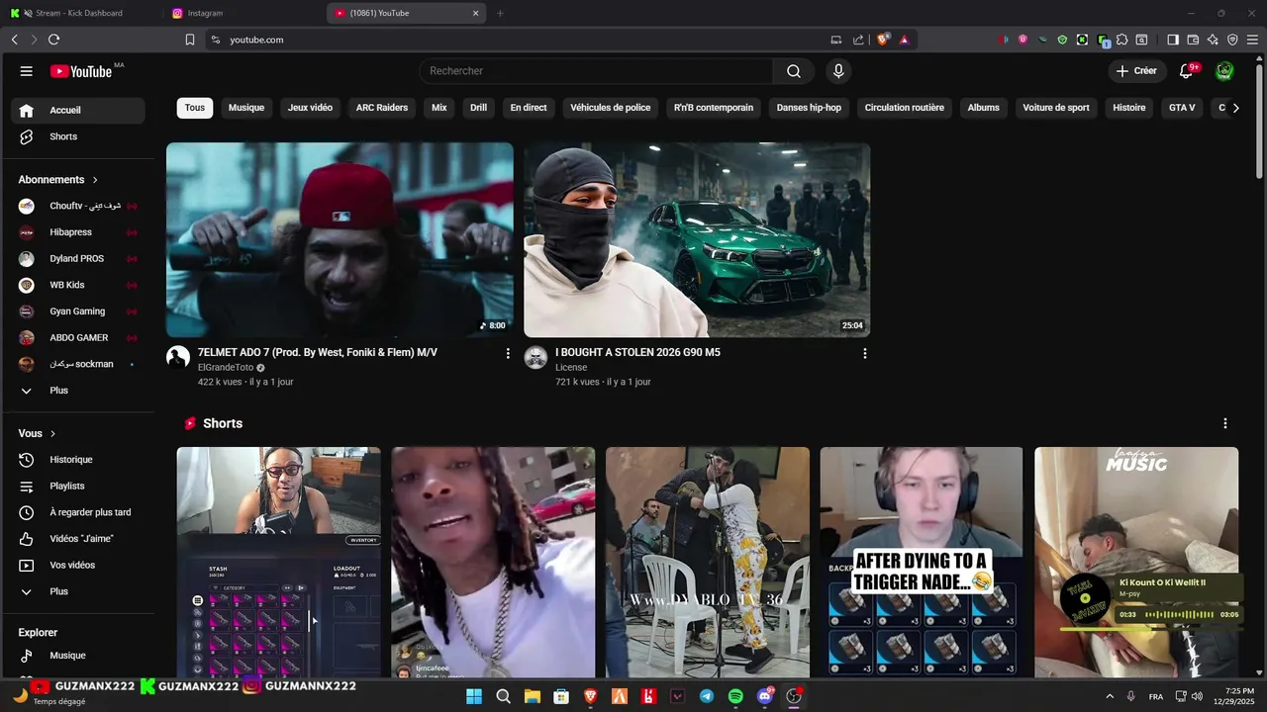Open the ElGrandeToto channel name link
1267x712 pixels.
[226, 368]
